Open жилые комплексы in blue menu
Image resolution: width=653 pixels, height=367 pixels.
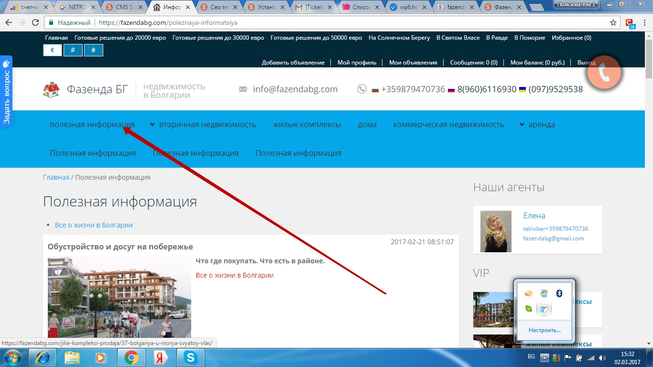coord(307,124)
